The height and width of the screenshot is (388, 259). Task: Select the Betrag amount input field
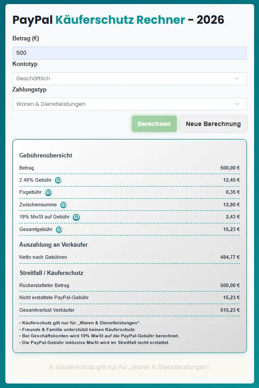130,53
